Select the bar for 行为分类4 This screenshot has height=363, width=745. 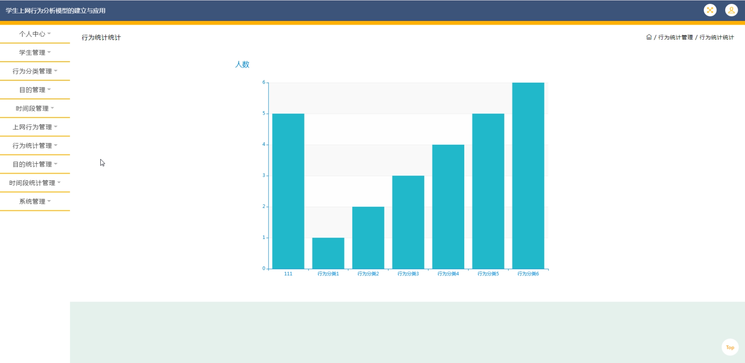click(x=448, y=207)
